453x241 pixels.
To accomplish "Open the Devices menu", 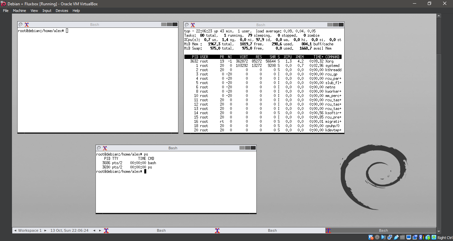I will 62,10.
